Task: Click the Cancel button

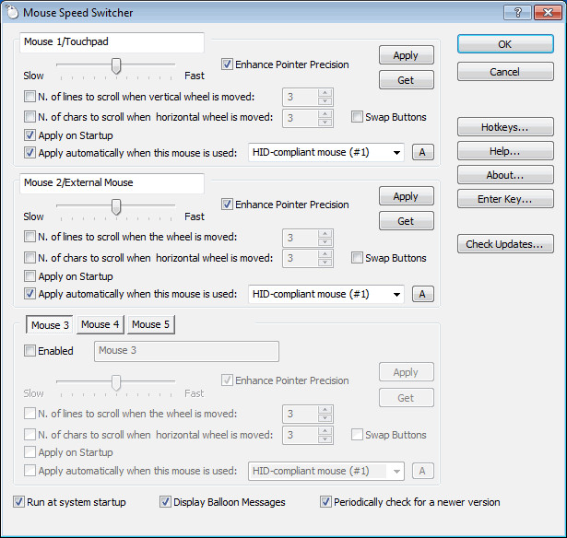Action: click(505, 72)
